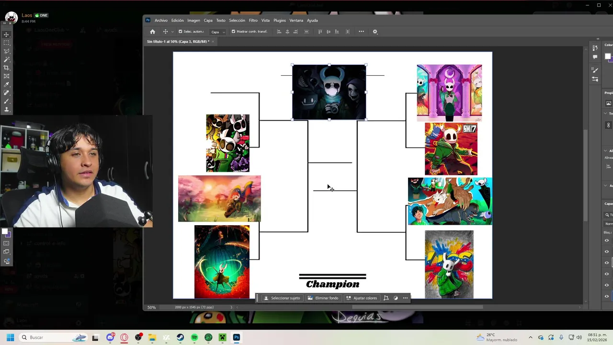
Task: Open Move tool preset picker arrow
Action: click(172, 32)
